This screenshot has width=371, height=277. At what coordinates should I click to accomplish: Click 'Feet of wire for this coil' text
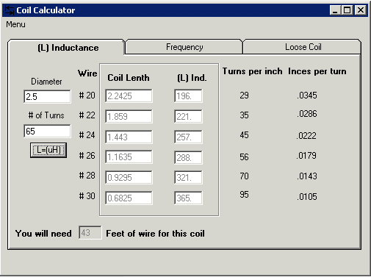(155, 234)
